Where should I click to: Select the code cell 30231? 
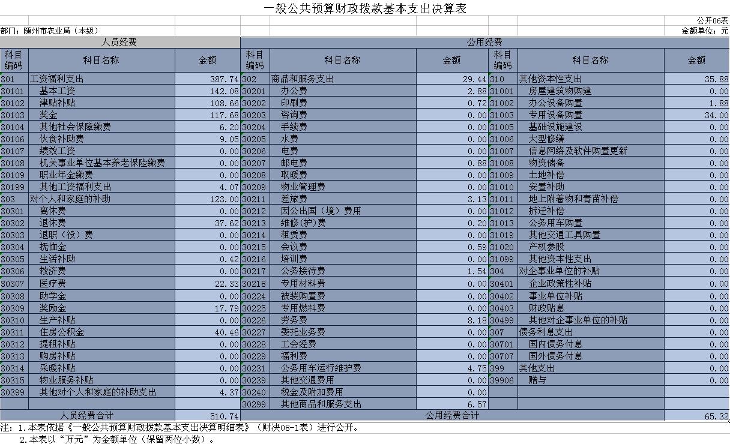255,368
